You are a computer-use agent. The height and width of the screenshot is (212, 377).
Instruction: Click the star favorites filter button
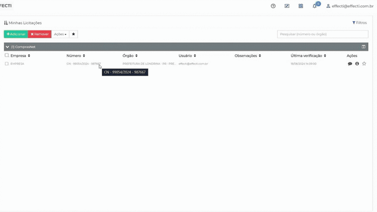pyautogui.click(x=74, y=34)
